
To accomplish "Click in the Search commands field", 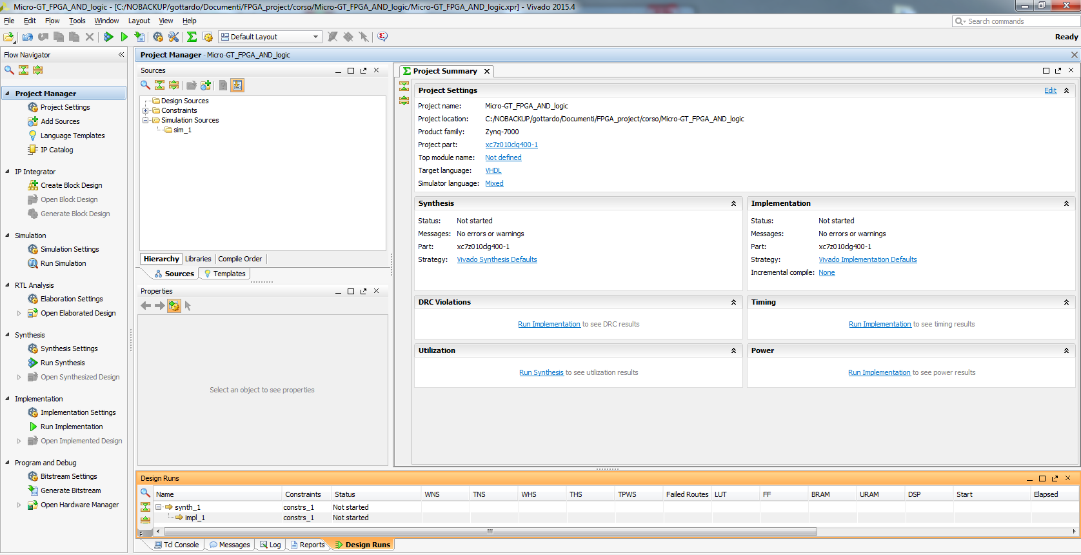I will [1015, 21].
